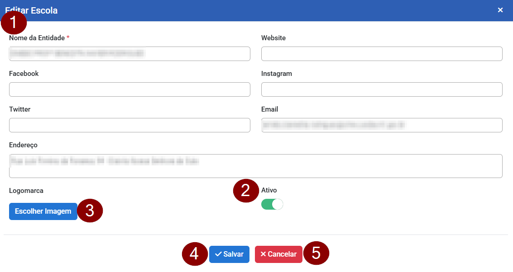The height and width of the screenshot is (272, 513).
Task: Disable the Ativo toggle switch
Action: click(x=272, y=205)
